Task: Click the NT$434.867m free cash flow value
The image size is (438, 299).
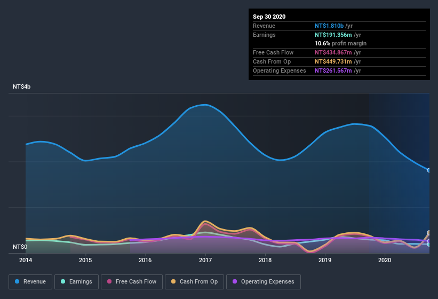Action: (x=333, y=52)
